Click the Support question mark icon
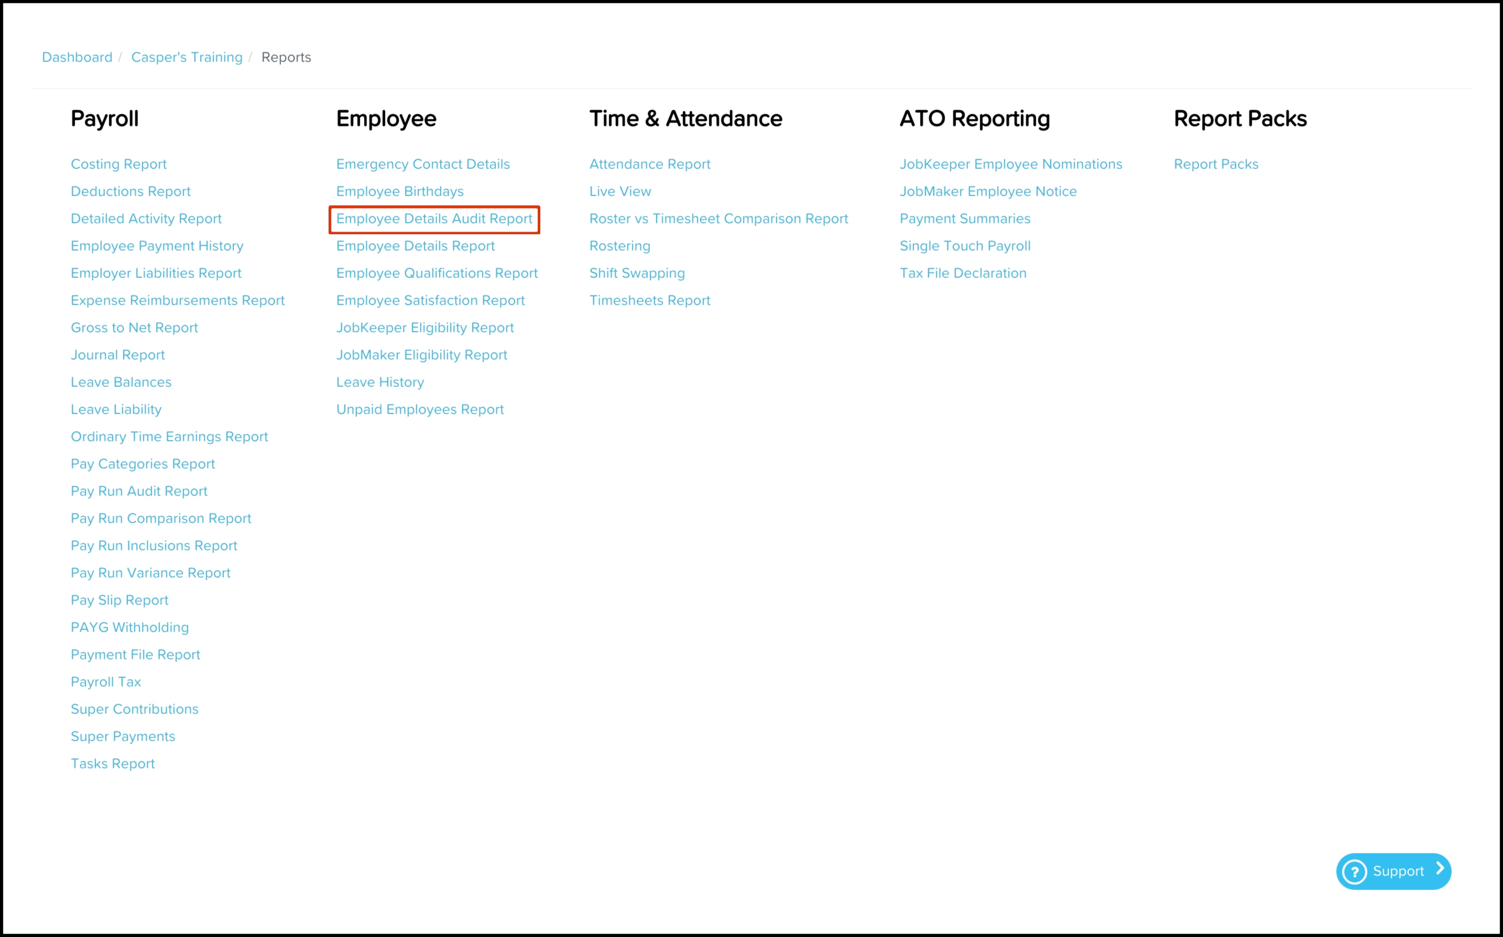Screen dimensions: 1503x937 pos(1354,871)
